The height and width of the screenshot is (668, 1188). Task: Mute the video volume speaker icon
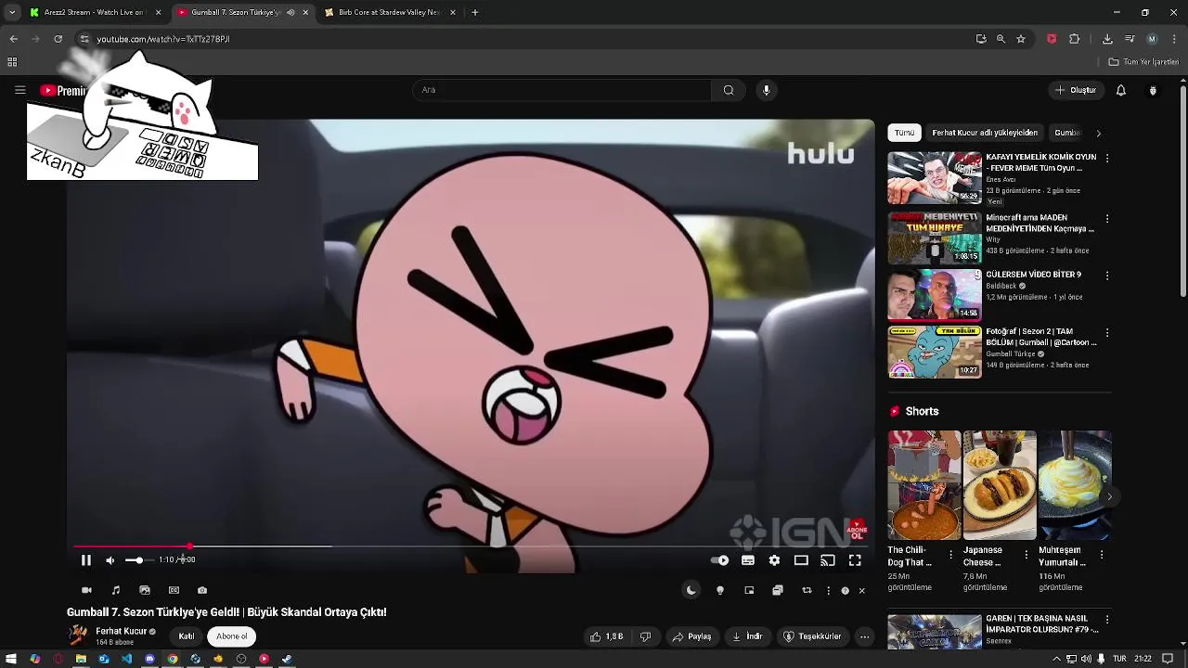pos(110,560)
